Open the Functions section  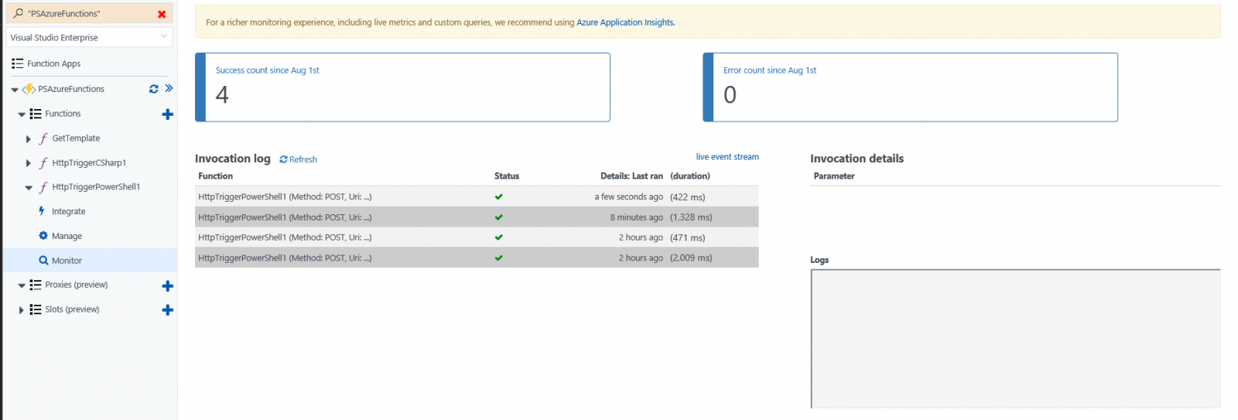point(63,114)
